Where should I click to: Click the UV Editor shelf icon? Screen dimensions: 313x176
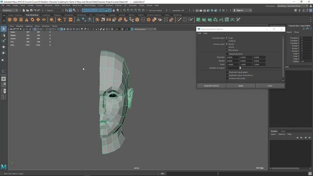click(x=227, y=20)
